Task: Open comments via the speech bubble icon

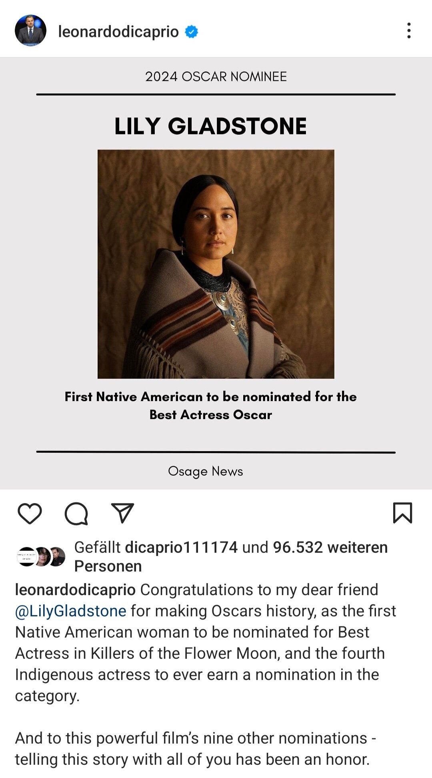Action: [76, 513]
